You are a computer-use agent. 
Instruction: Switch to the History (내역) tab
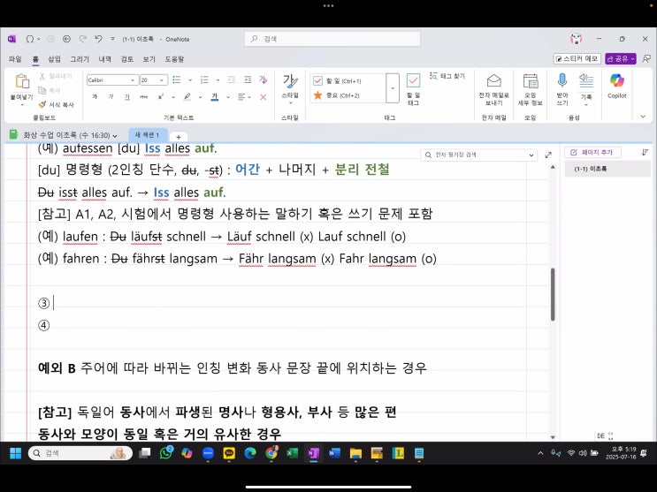coord(104,59)
